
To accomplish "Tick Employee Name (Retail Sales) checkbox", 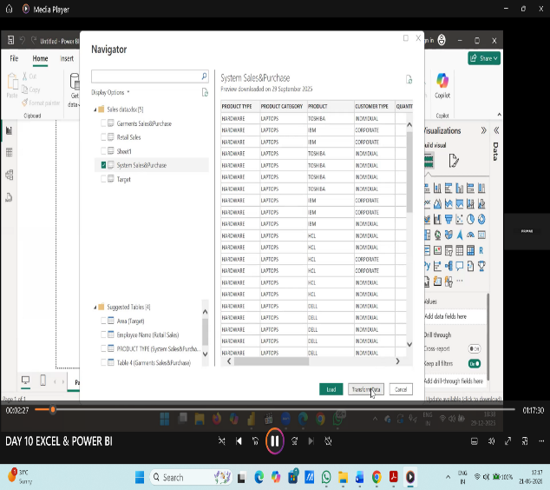I will point(103,334).
